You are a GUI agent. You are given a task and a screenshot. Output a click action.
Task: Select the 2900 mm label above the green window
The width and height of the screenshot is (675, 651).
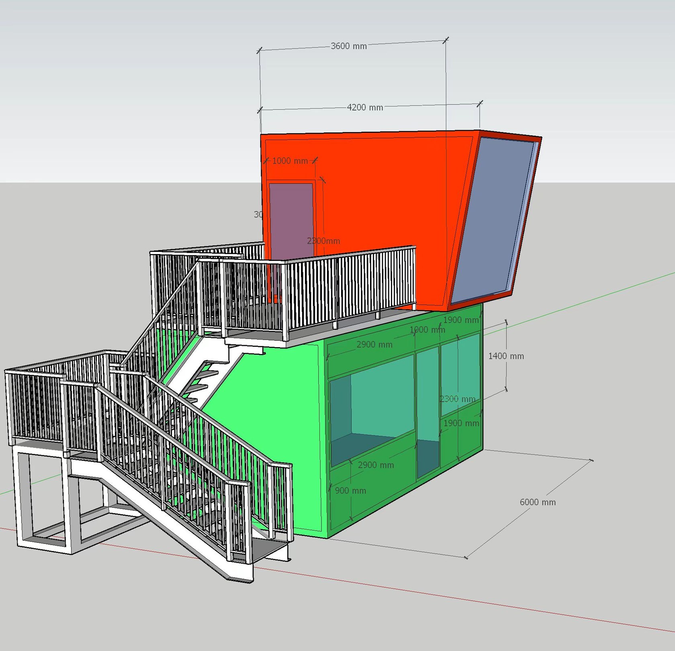click(374, 344)
